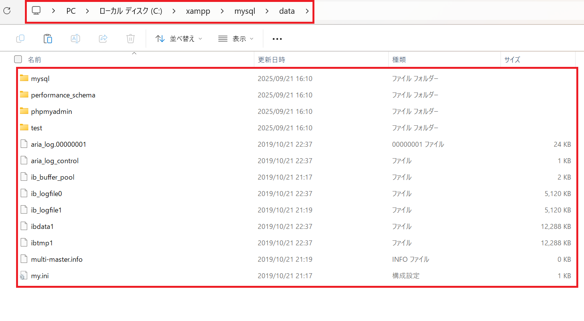584x321 pixels.
Task: Click the copy icon in the toolbar
Action: pyautogui.click(x=20, y=39)
